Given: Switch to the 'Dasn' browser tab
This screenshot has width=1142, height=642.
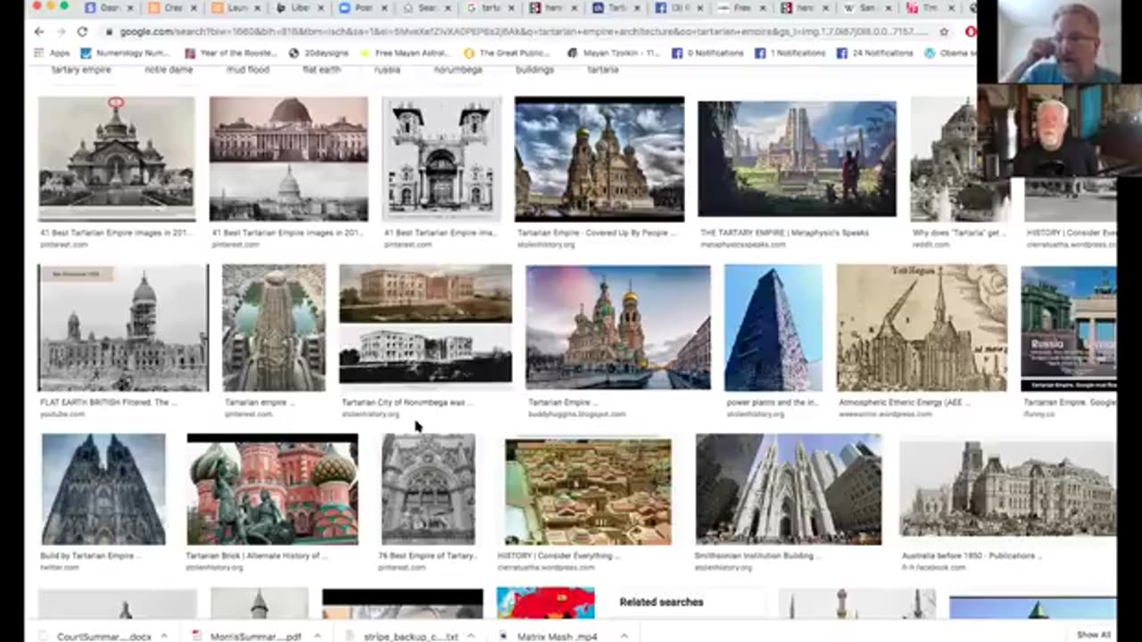Looking at the screenshot, I should (109, 8).
